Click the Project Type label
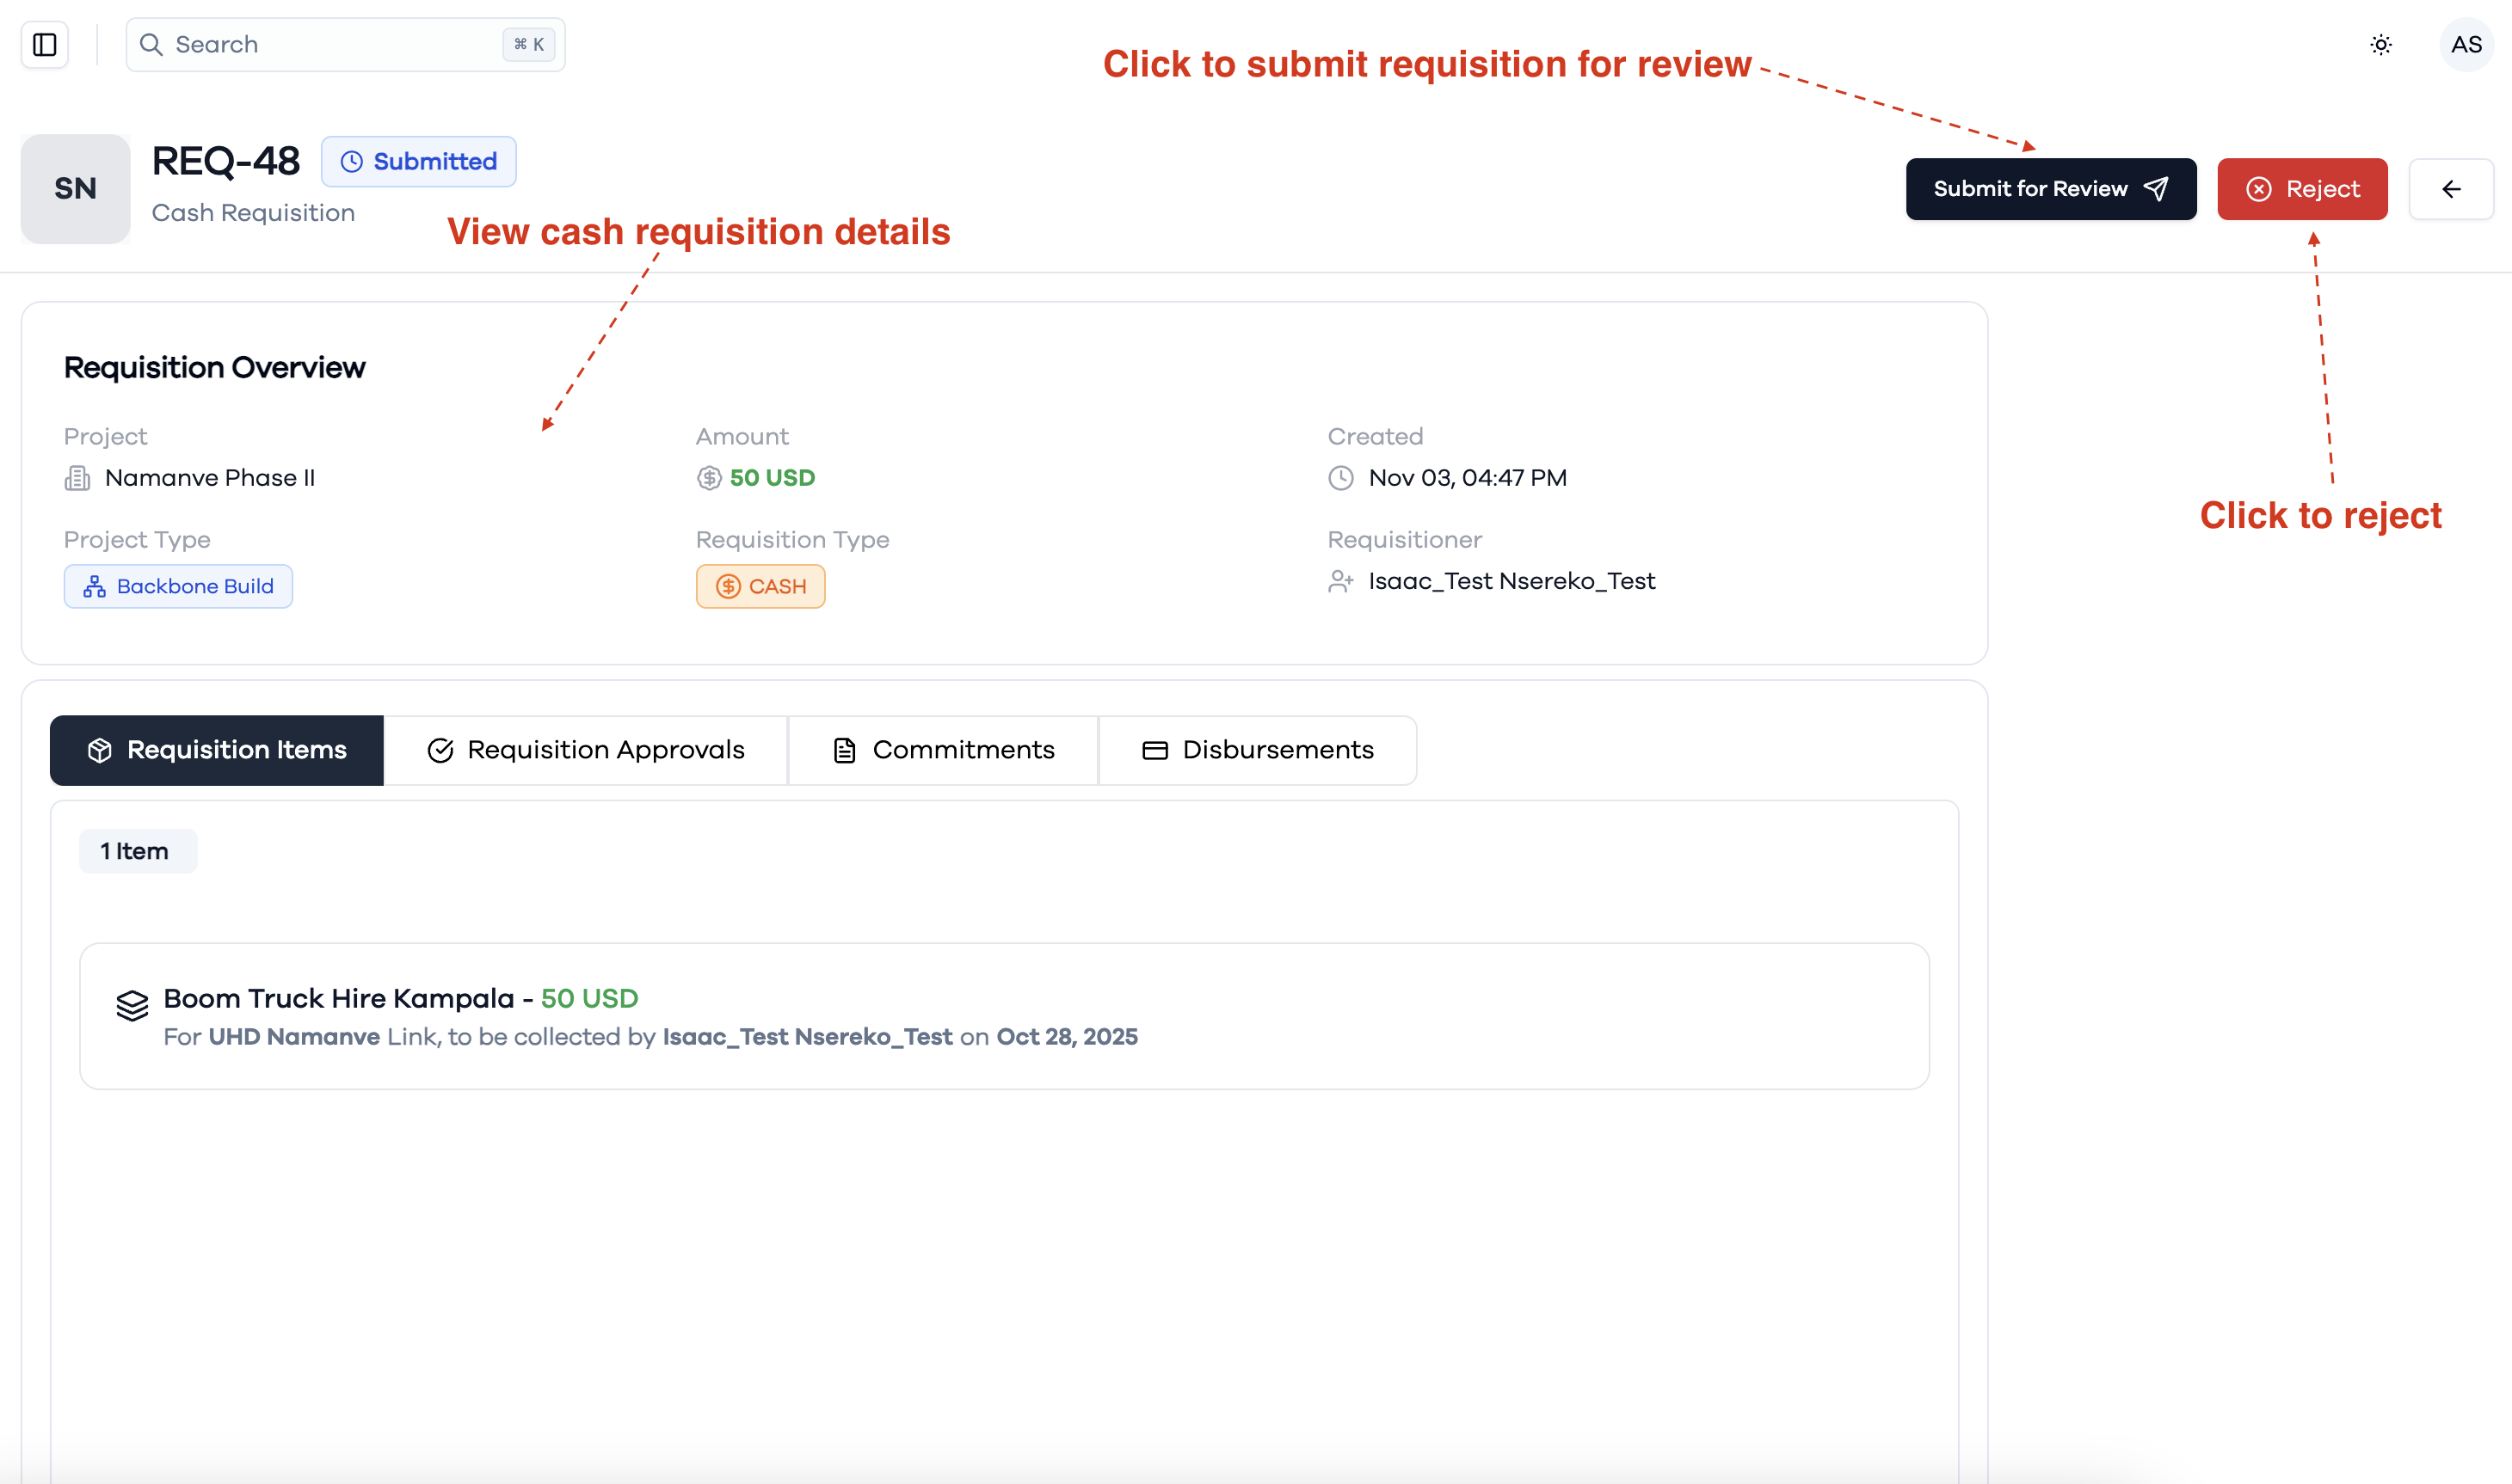This screenshot has width=2512, height=1484. 137,540
